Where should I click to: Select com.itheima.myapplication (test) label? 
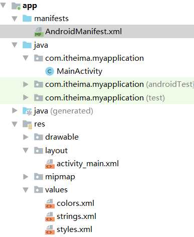105,98
